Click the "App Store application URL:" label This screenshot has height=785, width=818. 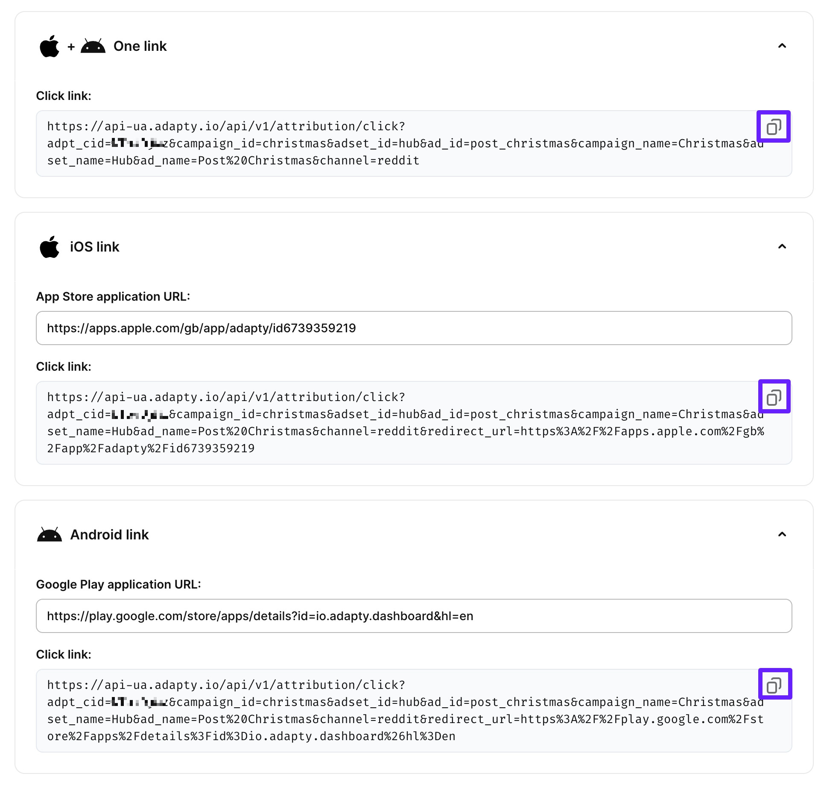(x=113, y=296)
